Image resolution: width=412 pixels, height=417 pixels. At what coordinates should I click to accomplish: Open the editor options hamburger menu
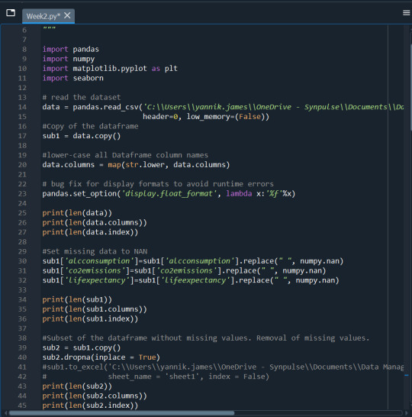(x=406, y=13)
